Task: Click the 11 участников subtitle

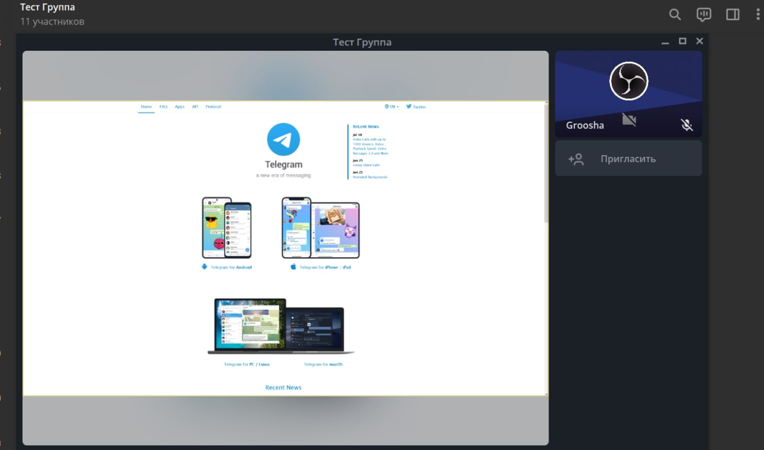Action: point(53,21)
